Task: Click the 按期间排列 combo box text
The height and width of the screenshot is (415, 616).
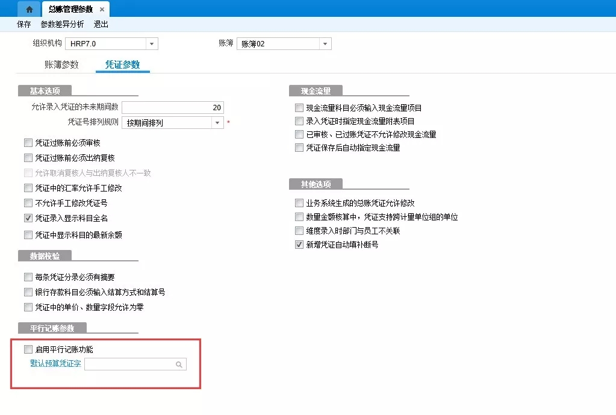Action: click(145, 123)
